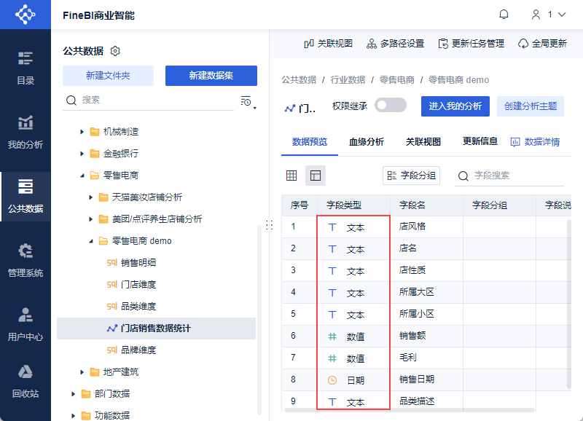Expand the 地产建筑 folder
583x421 pixels.
(82, 372)
